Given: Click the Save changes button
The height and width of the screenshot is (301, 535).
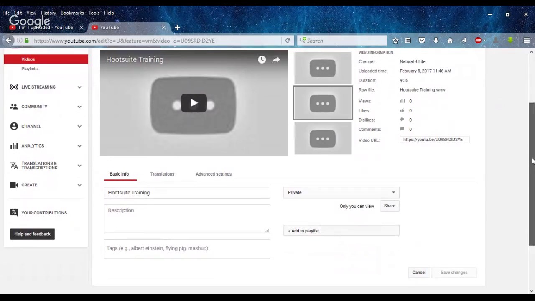Looking at the screenshot, I should (454, 273).
